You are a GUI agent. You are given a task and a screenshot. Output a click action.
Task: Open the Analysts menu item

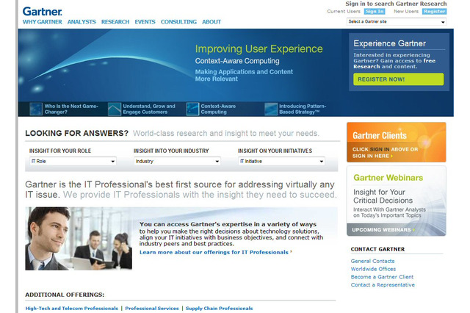tap(82, 22)
